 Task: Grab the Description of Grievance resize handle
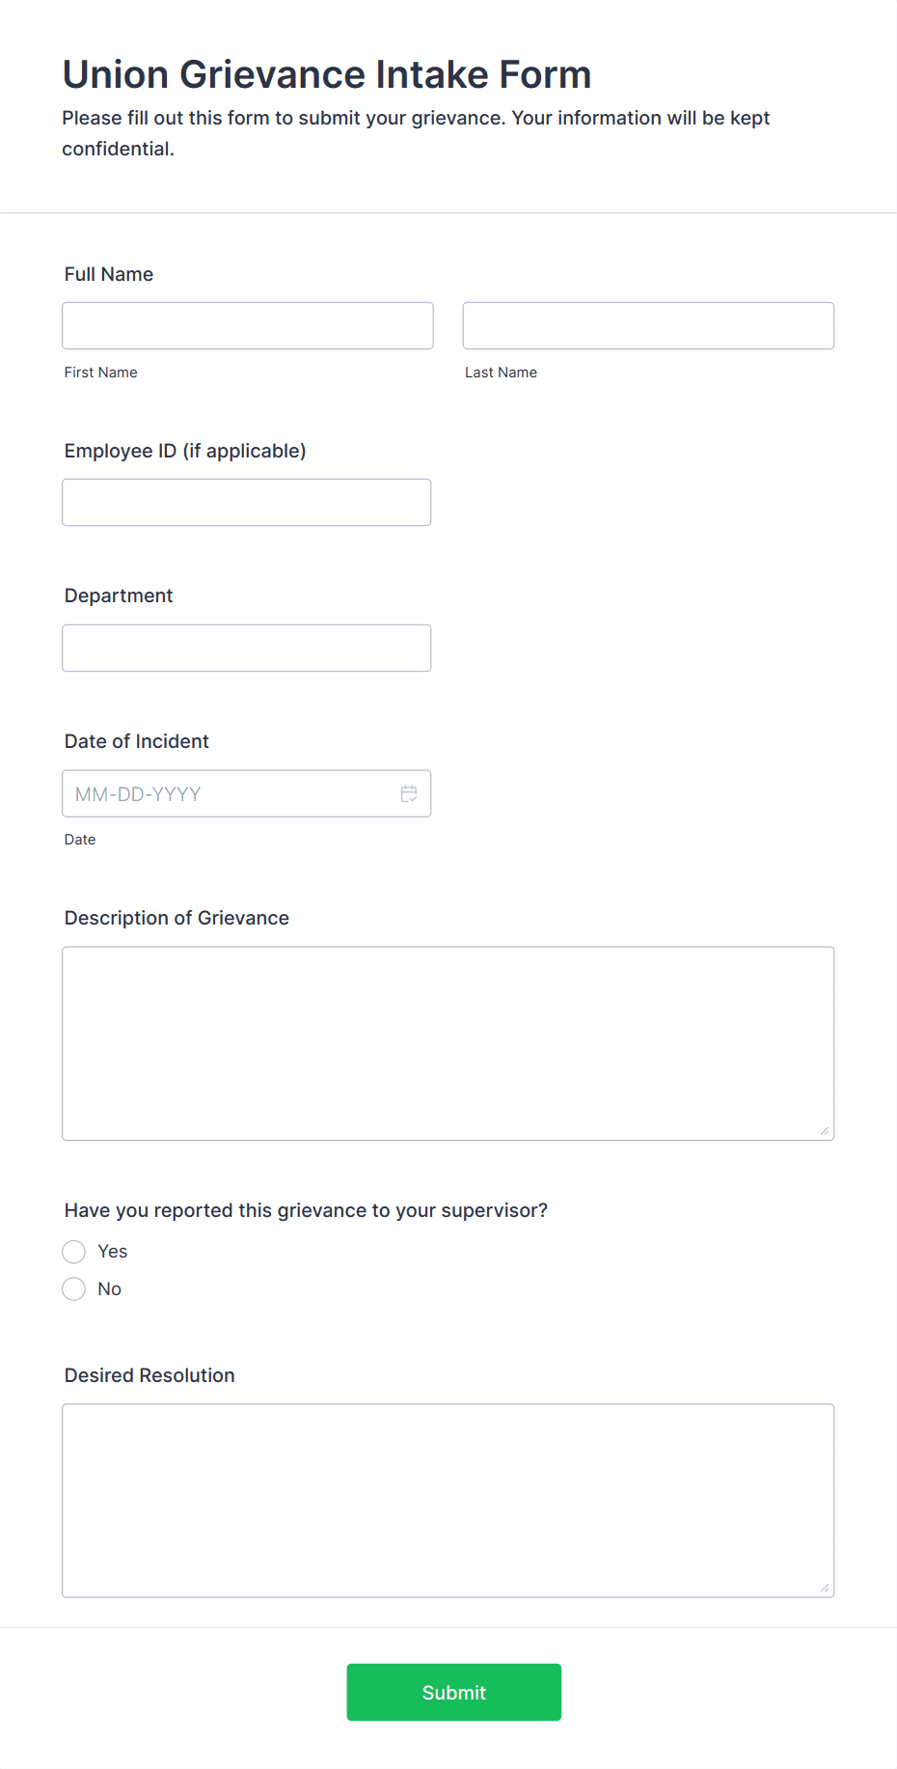(825, 1130)
